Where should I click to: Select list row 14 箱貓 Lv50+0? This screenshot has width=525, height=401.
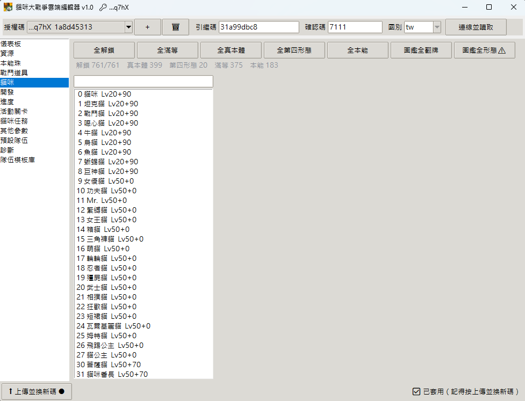pyautogui.click(x=143, y=230)
